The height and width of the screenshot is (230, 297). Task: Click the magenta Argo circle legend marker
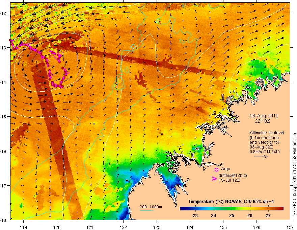(x=216, y=170)
